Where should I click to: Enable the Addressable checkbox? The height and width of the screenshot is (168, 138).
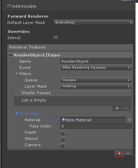[x=9, y=7]
